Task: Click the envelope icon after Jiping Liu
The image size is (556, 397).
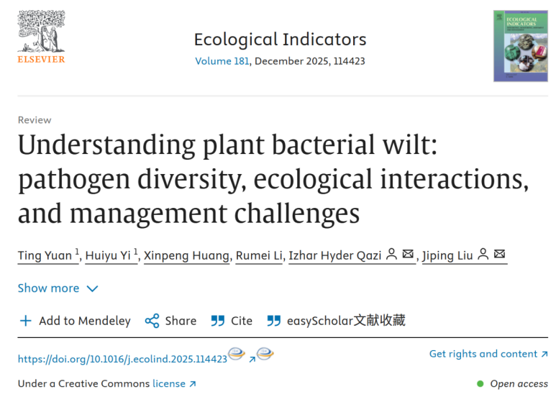Action: [x=499, y=255]
